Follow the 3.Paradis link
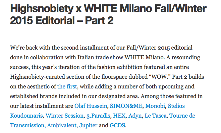Screen dimensions: 221x133 tap(98, 116)
